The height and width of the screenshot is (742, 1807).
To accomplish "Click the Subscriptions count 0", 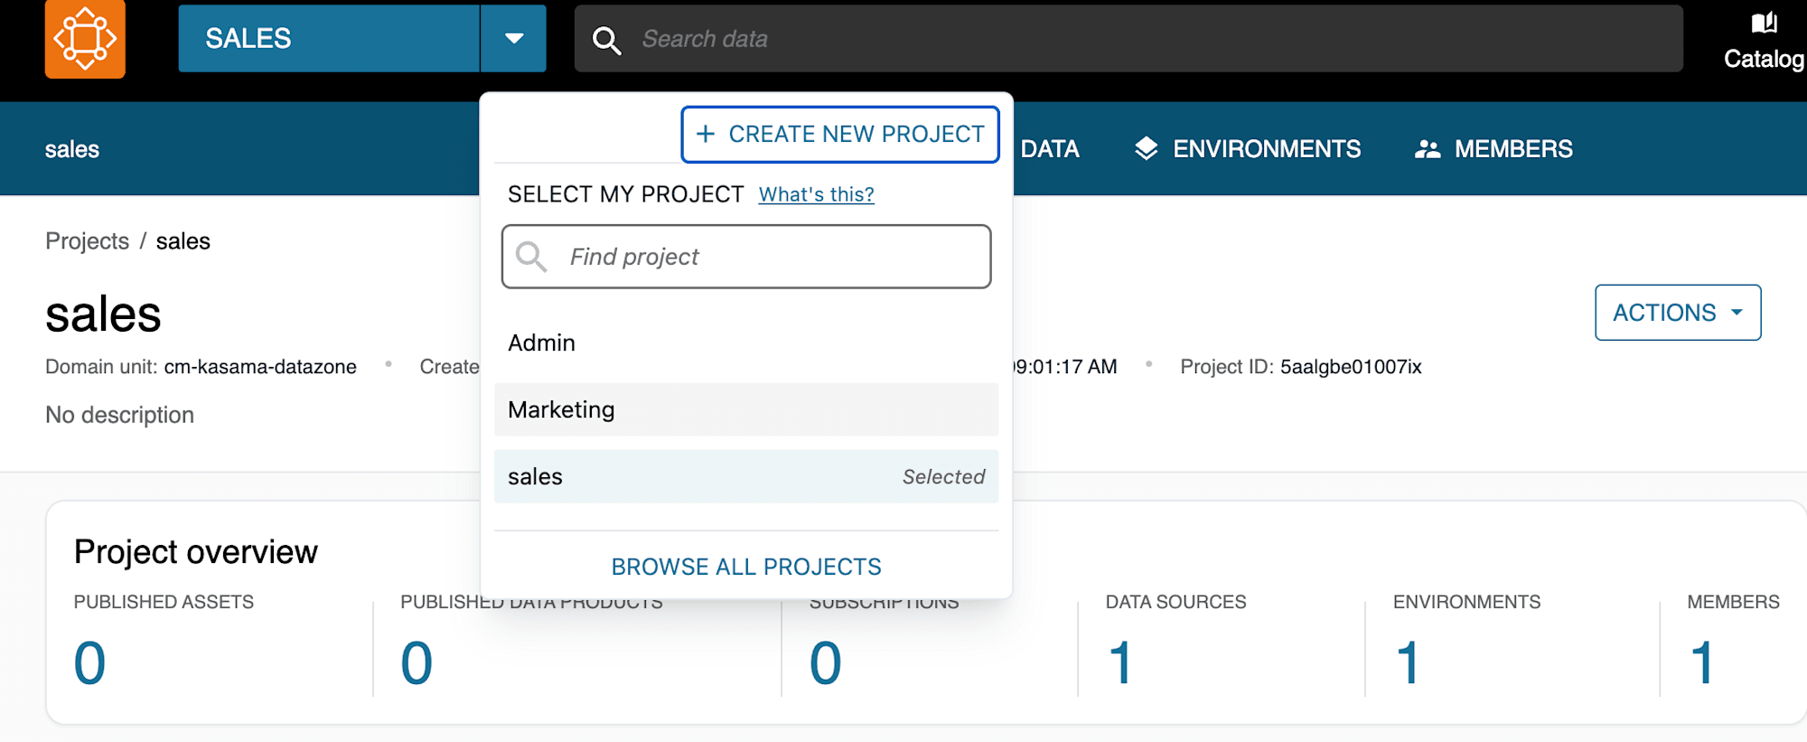I will click(x=825, y=662).
